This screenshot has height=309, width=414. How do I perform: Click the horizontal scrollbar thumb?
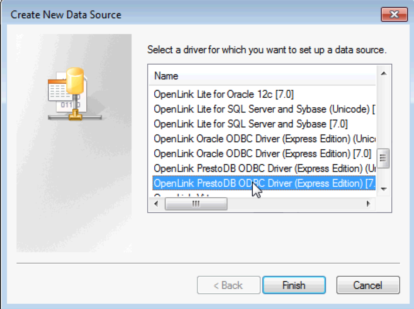pyautogui.click(x=196, y=204)
